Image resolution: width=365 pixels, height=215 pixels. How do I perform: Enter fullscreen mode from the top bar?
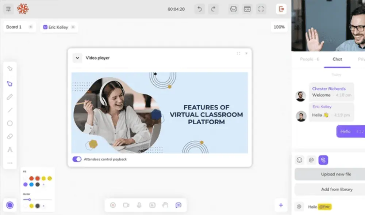261,9
